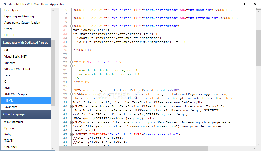Click the sidebar vertical scrollbar thumb
Image resolution: width=261 pixels, height=151 pixels.
pyautogui.click(x=53, y=73)
